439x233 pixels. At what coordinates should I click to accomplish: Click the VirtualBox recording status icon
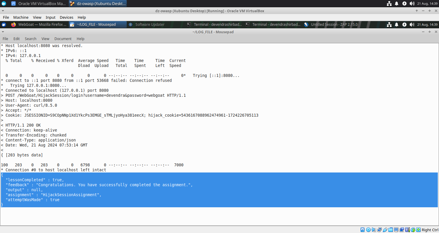click(402, 230)
